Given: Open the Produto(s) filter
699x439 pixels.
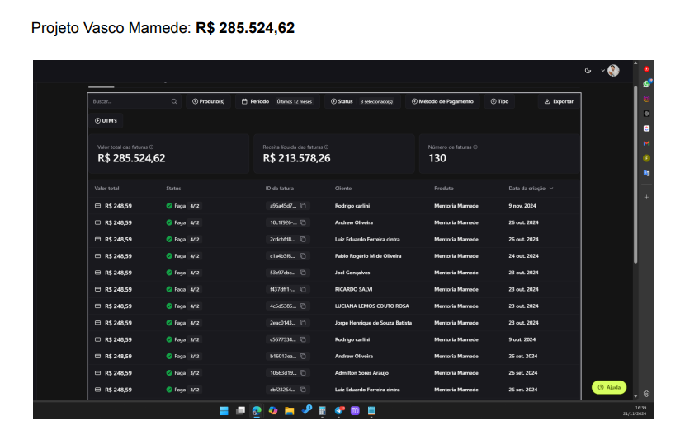Looking at the screenshot, I should 208,101.
